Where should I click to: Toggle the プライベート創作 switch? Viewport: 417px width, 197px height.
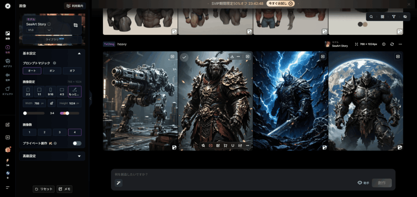pyautogui.click(x=77, y=143)
